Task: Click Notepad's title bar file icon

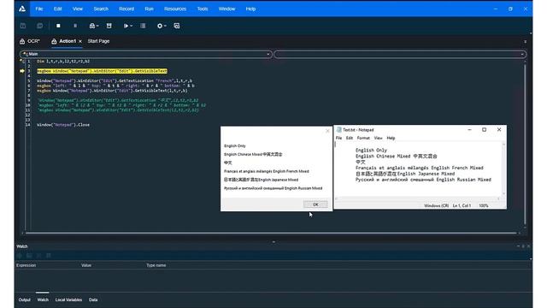Action: tap(338, 129)
